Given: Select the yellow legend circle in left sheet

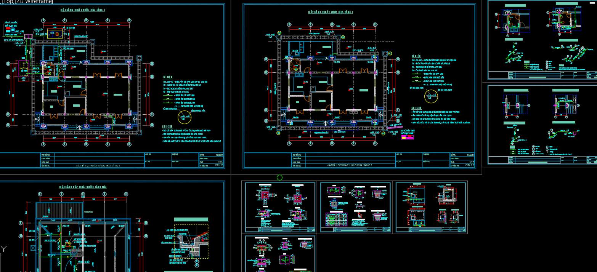Looking at the screenshot, I should point(184,117).
